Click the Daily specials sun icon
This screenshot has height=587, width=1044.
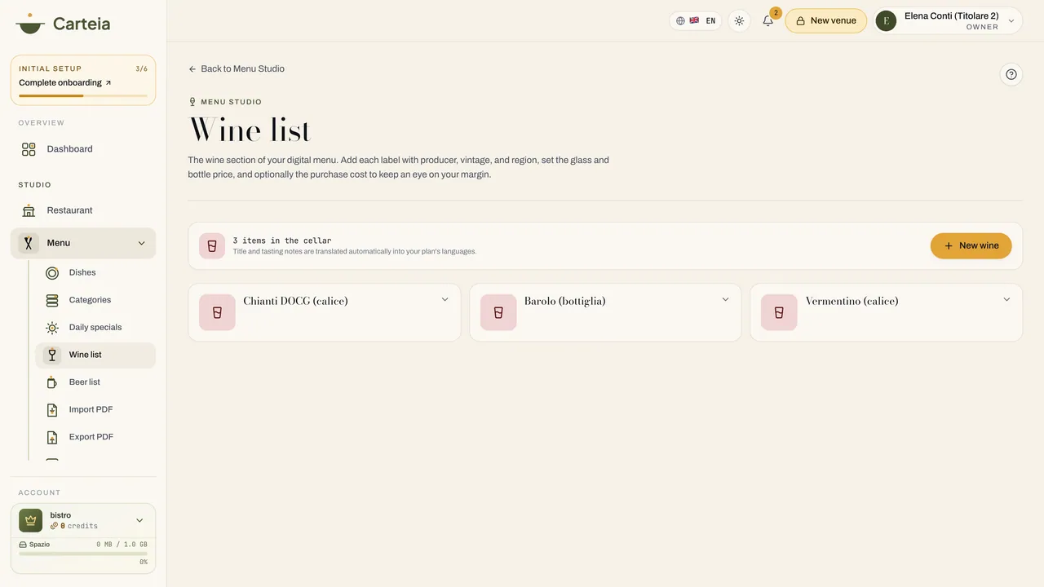(x=52, y=328)
